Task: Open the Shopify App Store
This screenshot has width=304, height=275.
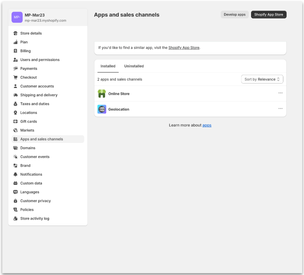Action: (x=269, y=14)
